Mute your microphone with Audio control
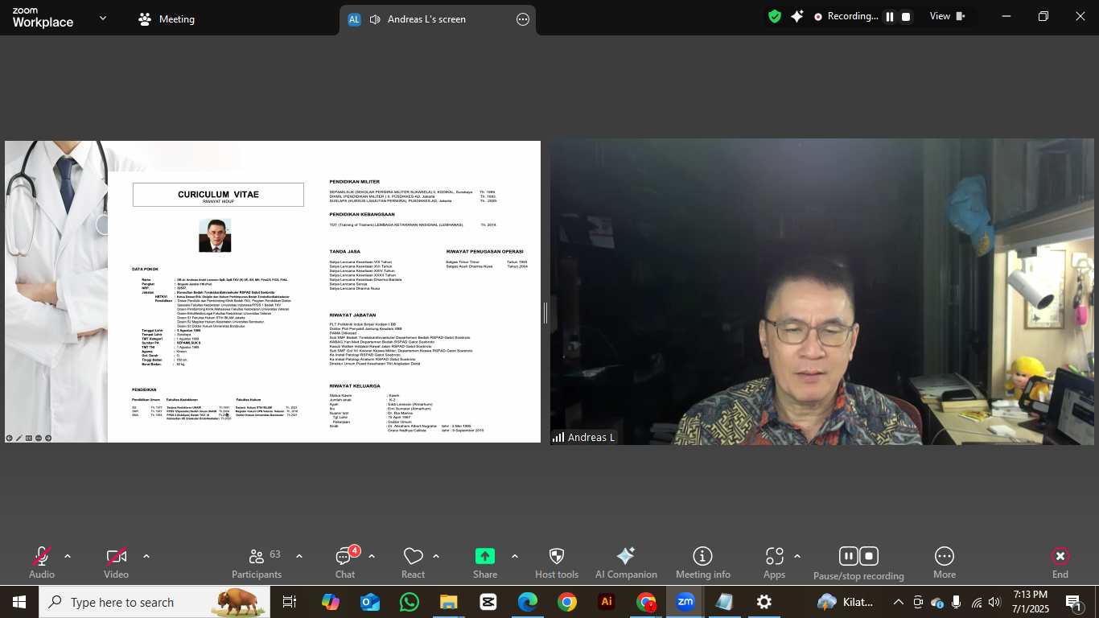Image resolution: width=1099 pixels, height=618 pixels. point(42,555)
